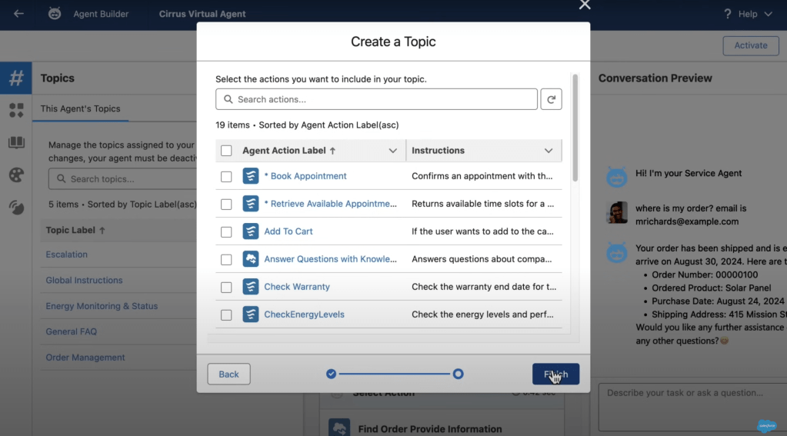The height and width of the screenshot is (436, 787).
Task: Open the book library icon in sidebar
Action: pyautogui.click(x=16, y=143)
